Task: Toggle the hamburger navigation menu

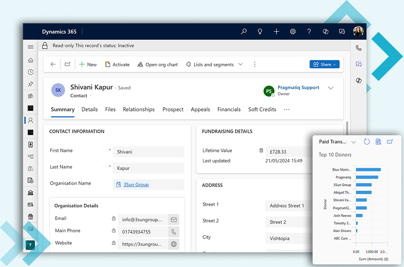Action: tap(30, 47)
